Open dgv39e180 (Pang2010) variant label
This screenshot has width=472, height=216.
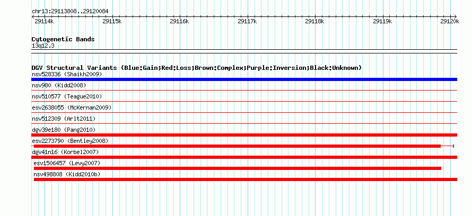point(64,130)
